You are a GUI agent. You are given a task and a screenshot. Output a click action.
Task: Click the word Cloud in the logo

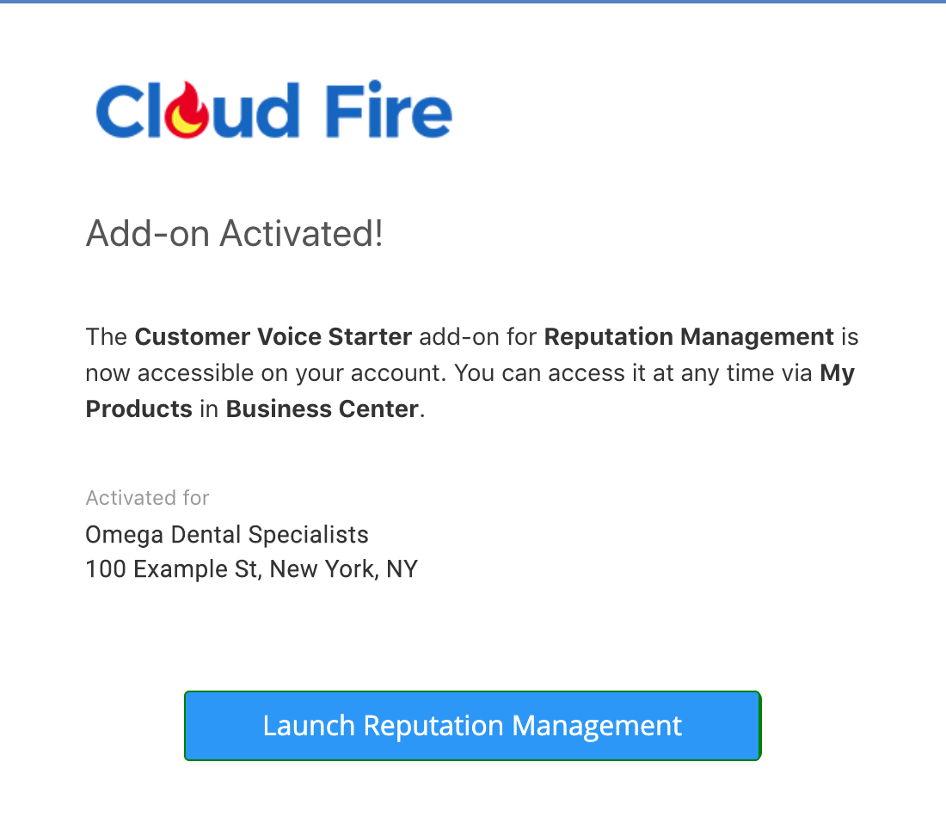point(197,110)
